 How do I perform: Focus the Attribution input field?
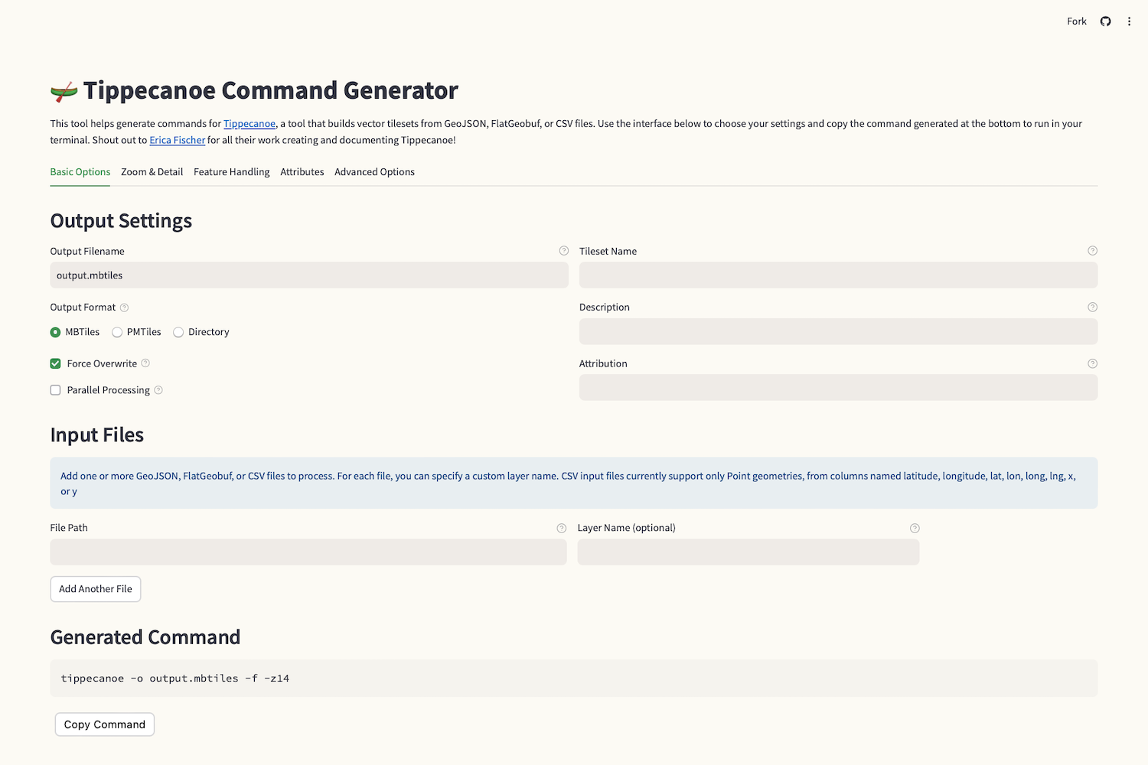[x=838, y=388]
